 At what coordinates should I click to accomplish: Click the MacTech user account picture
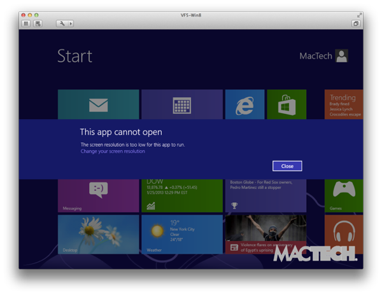click(x=342, y=56)
